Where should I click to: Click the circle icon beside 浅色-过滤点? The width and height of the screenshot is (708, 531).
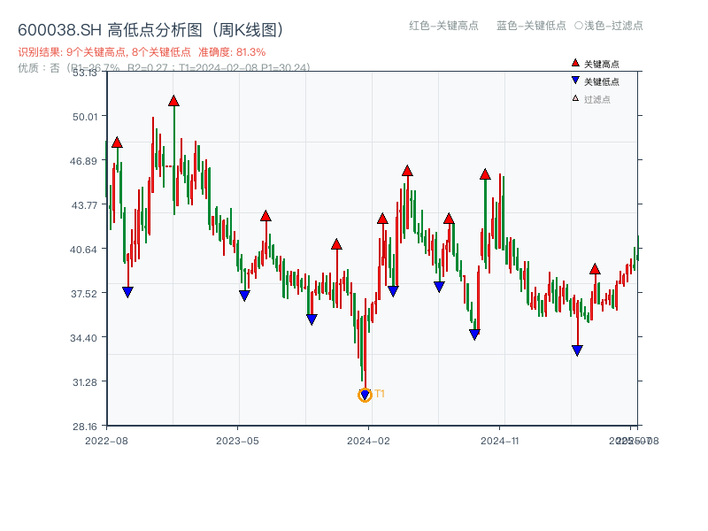click(581, 27)
